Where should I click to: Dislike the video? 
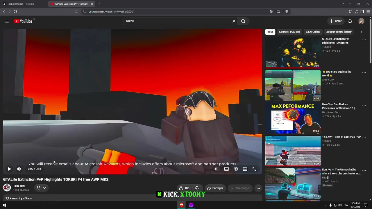197,188
